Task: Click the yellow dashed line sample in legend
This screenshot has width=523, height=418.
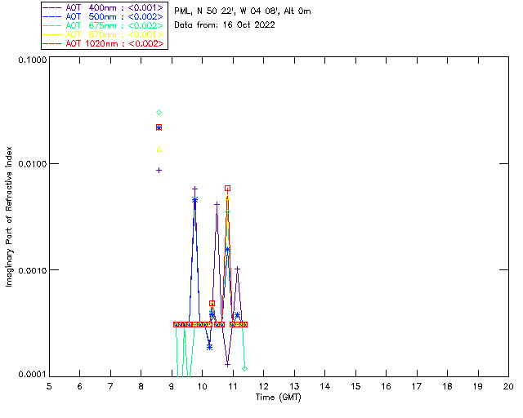Action: [52, 34]
